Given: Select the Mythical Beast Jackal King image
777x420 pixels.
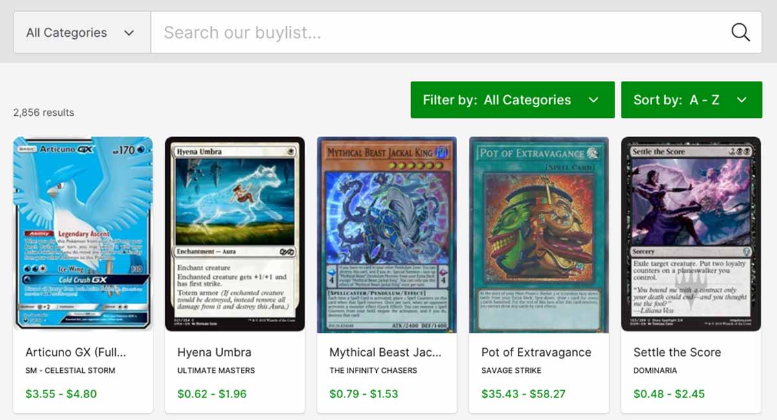Looking at the screenshot, I should coord(387,234).
